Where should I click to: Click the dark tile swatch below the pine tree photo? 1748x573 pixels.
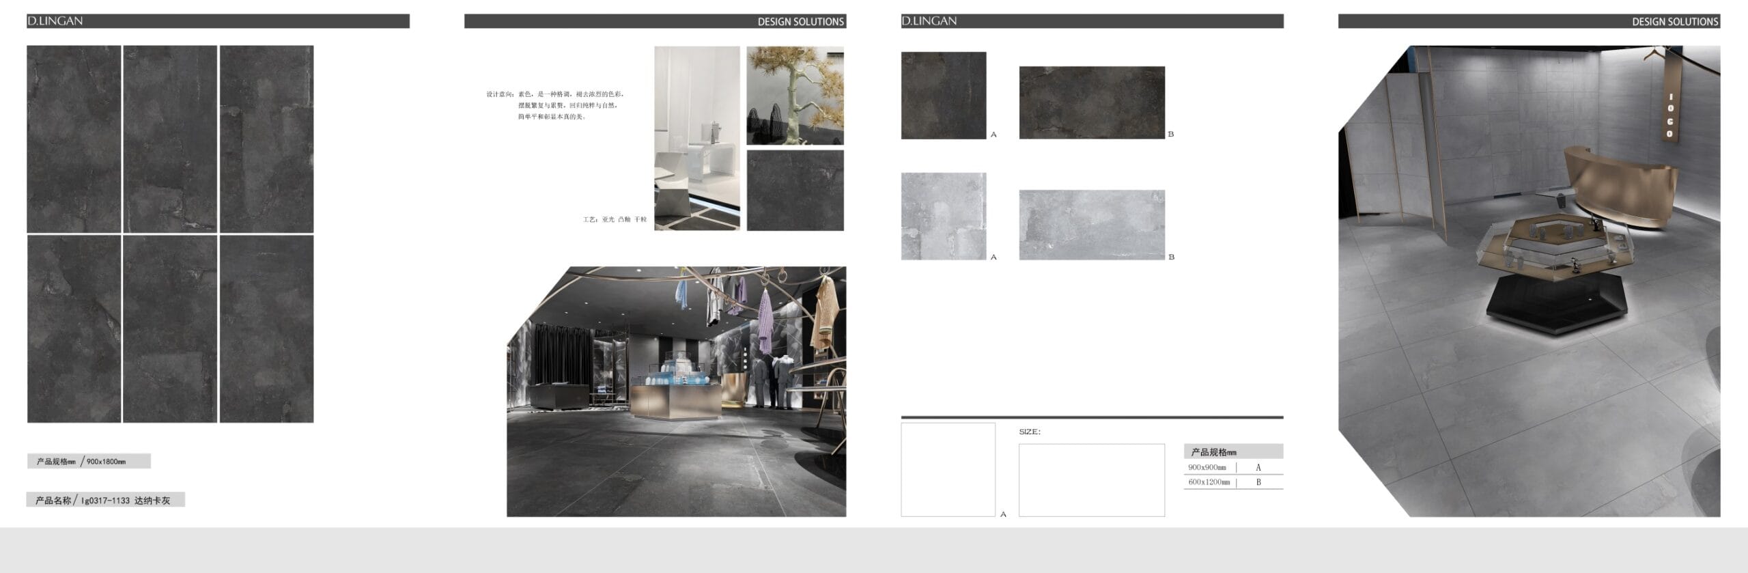795,191
